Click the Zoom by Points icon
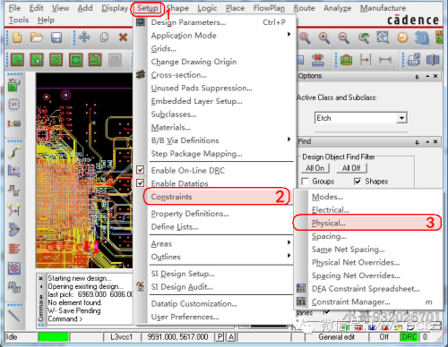Viewport: 448px width, 347px height. point(305,38)
